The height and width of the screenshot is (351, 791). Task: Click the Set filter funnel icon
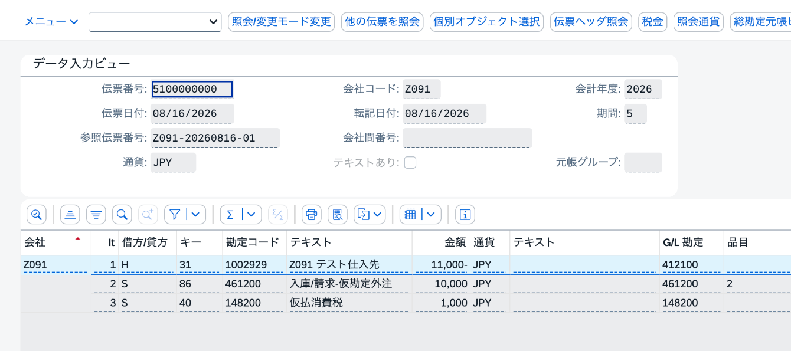(x=175, y=215)
